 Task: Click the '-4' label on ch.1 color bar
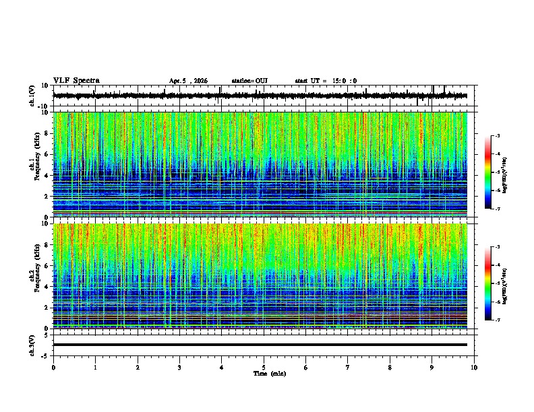497,154
